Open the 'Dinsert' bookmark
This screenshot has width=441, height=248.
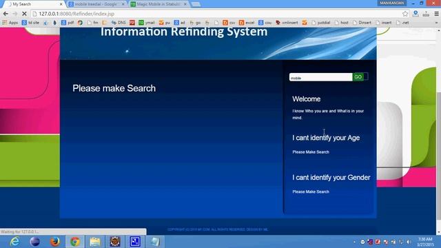pyautogui.click(x=362, y=23)
